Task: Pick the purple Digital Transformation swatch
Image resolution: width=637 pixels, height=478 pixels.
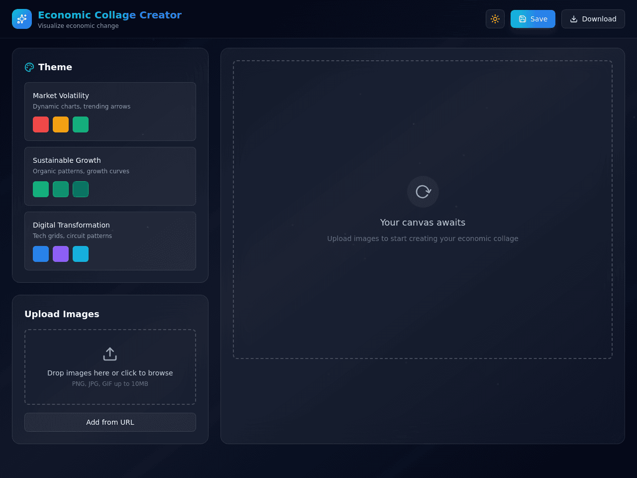Action: point(61,254)
